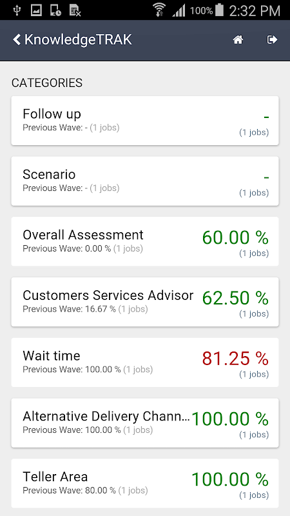
Task: Open the Follow up category card
Action: coord(145,121)
